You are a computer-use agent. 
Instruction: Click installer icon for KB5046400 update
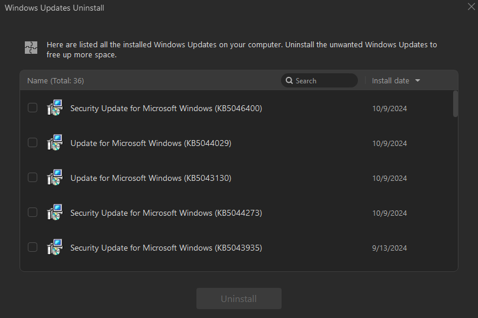click(55, 108)
